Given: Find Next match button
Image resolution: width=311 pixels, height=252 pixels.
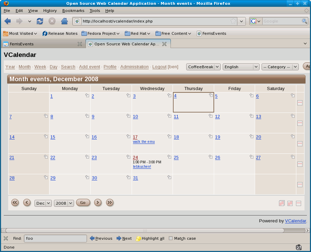Looking at the screenshot, I should point(124,238).
